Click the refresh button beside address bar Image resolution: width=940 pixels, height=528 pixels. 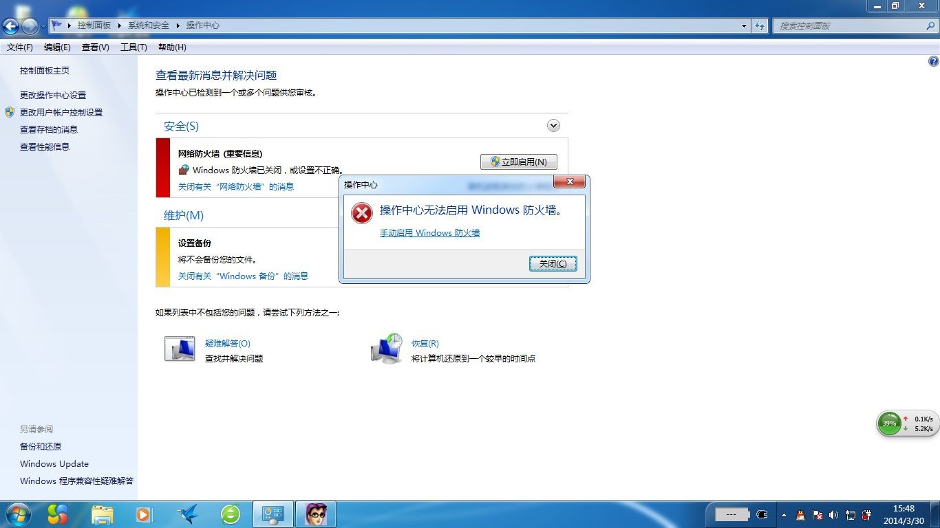(x=760, y=25)
